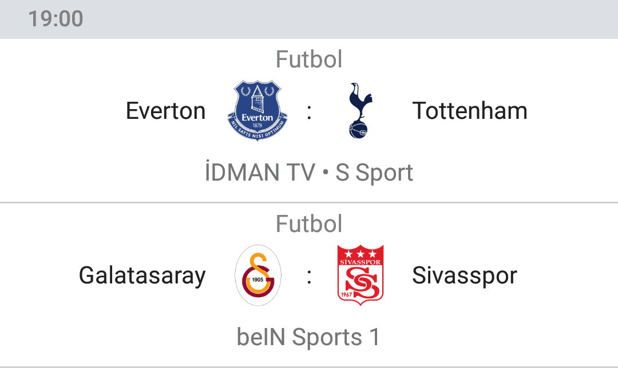Click the Tottenham cockerel crest
618x368 pixels.
(x=360, y=110)
